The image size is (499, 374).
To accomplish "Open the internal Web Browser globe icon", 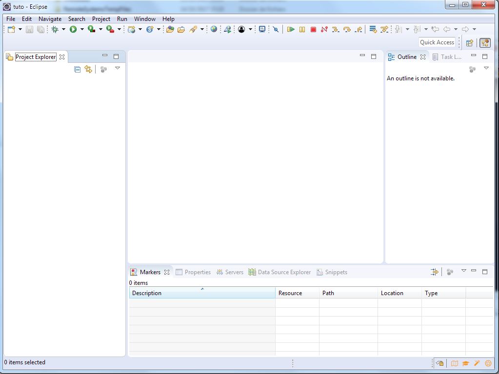I will pyautogui.click(x=214, y=29).
